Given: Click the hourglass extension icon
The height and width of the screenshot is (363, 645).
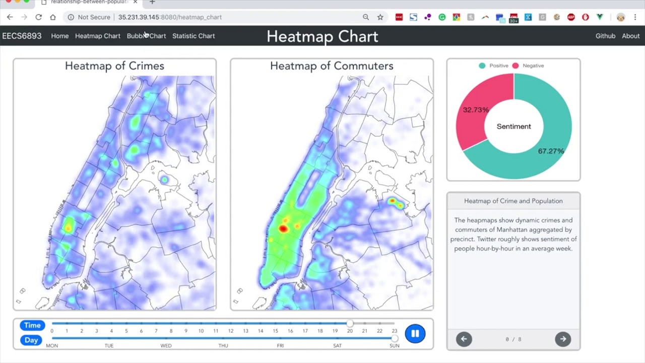Looking at the screenshot, I should [528, 17].
